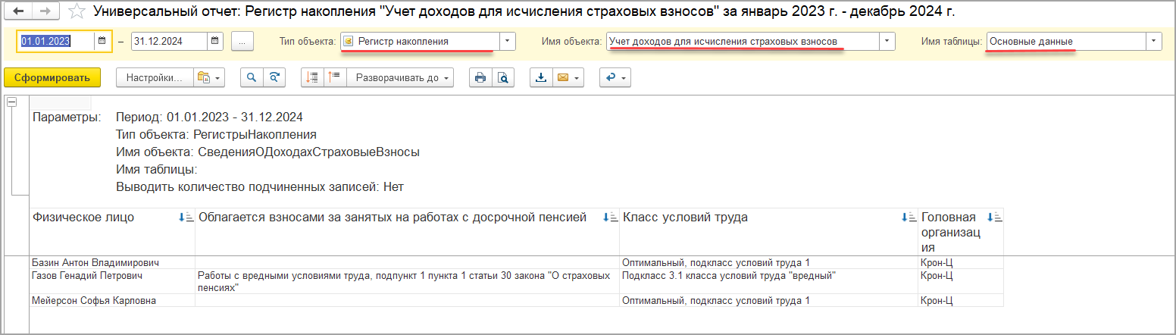This screenshot has width=1176, height=335.
Task: Expand the 'Имя объекта' dropdown arrow
Action: 887,42
